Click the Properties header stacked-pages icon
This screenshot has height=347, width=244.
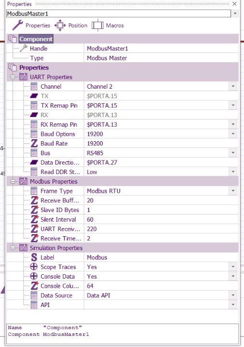(x=13, y=67)
